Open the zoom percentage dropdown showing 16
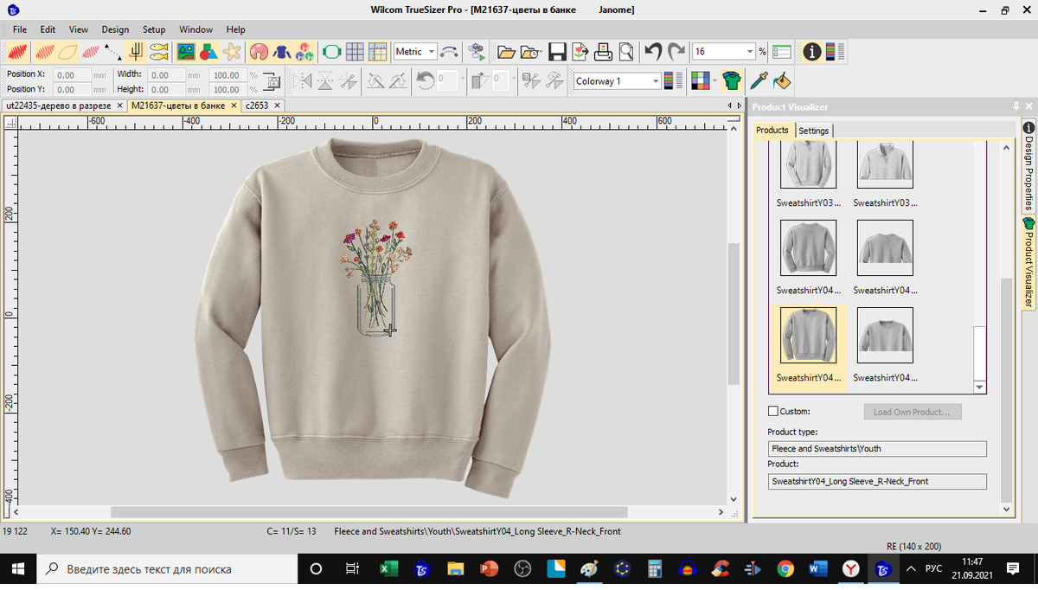Screen dimensions: 1038x590 coord(749,52)
